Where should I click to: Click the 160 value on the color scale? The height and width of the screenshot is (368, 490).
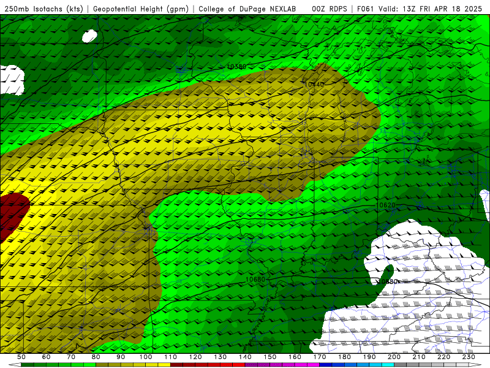pos(295,357)
